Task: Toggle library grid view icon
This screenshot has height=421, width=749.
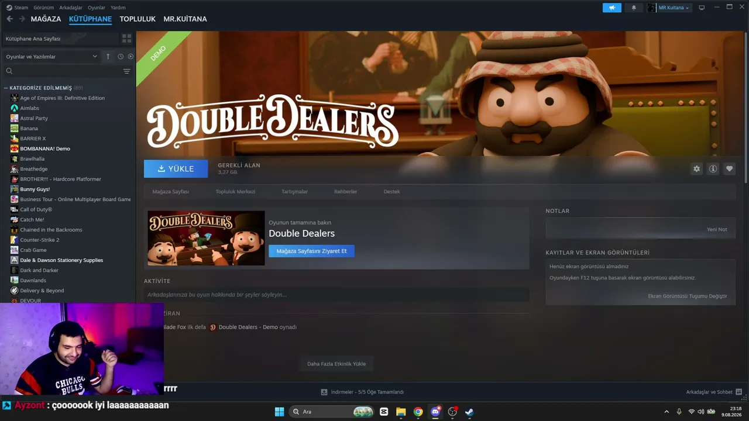Action: coord(126,39)
